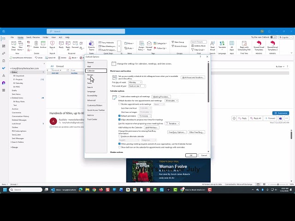Toggle Try the new Outlook switch
This screenshot has height=221, width=295.
coord(273,37)
